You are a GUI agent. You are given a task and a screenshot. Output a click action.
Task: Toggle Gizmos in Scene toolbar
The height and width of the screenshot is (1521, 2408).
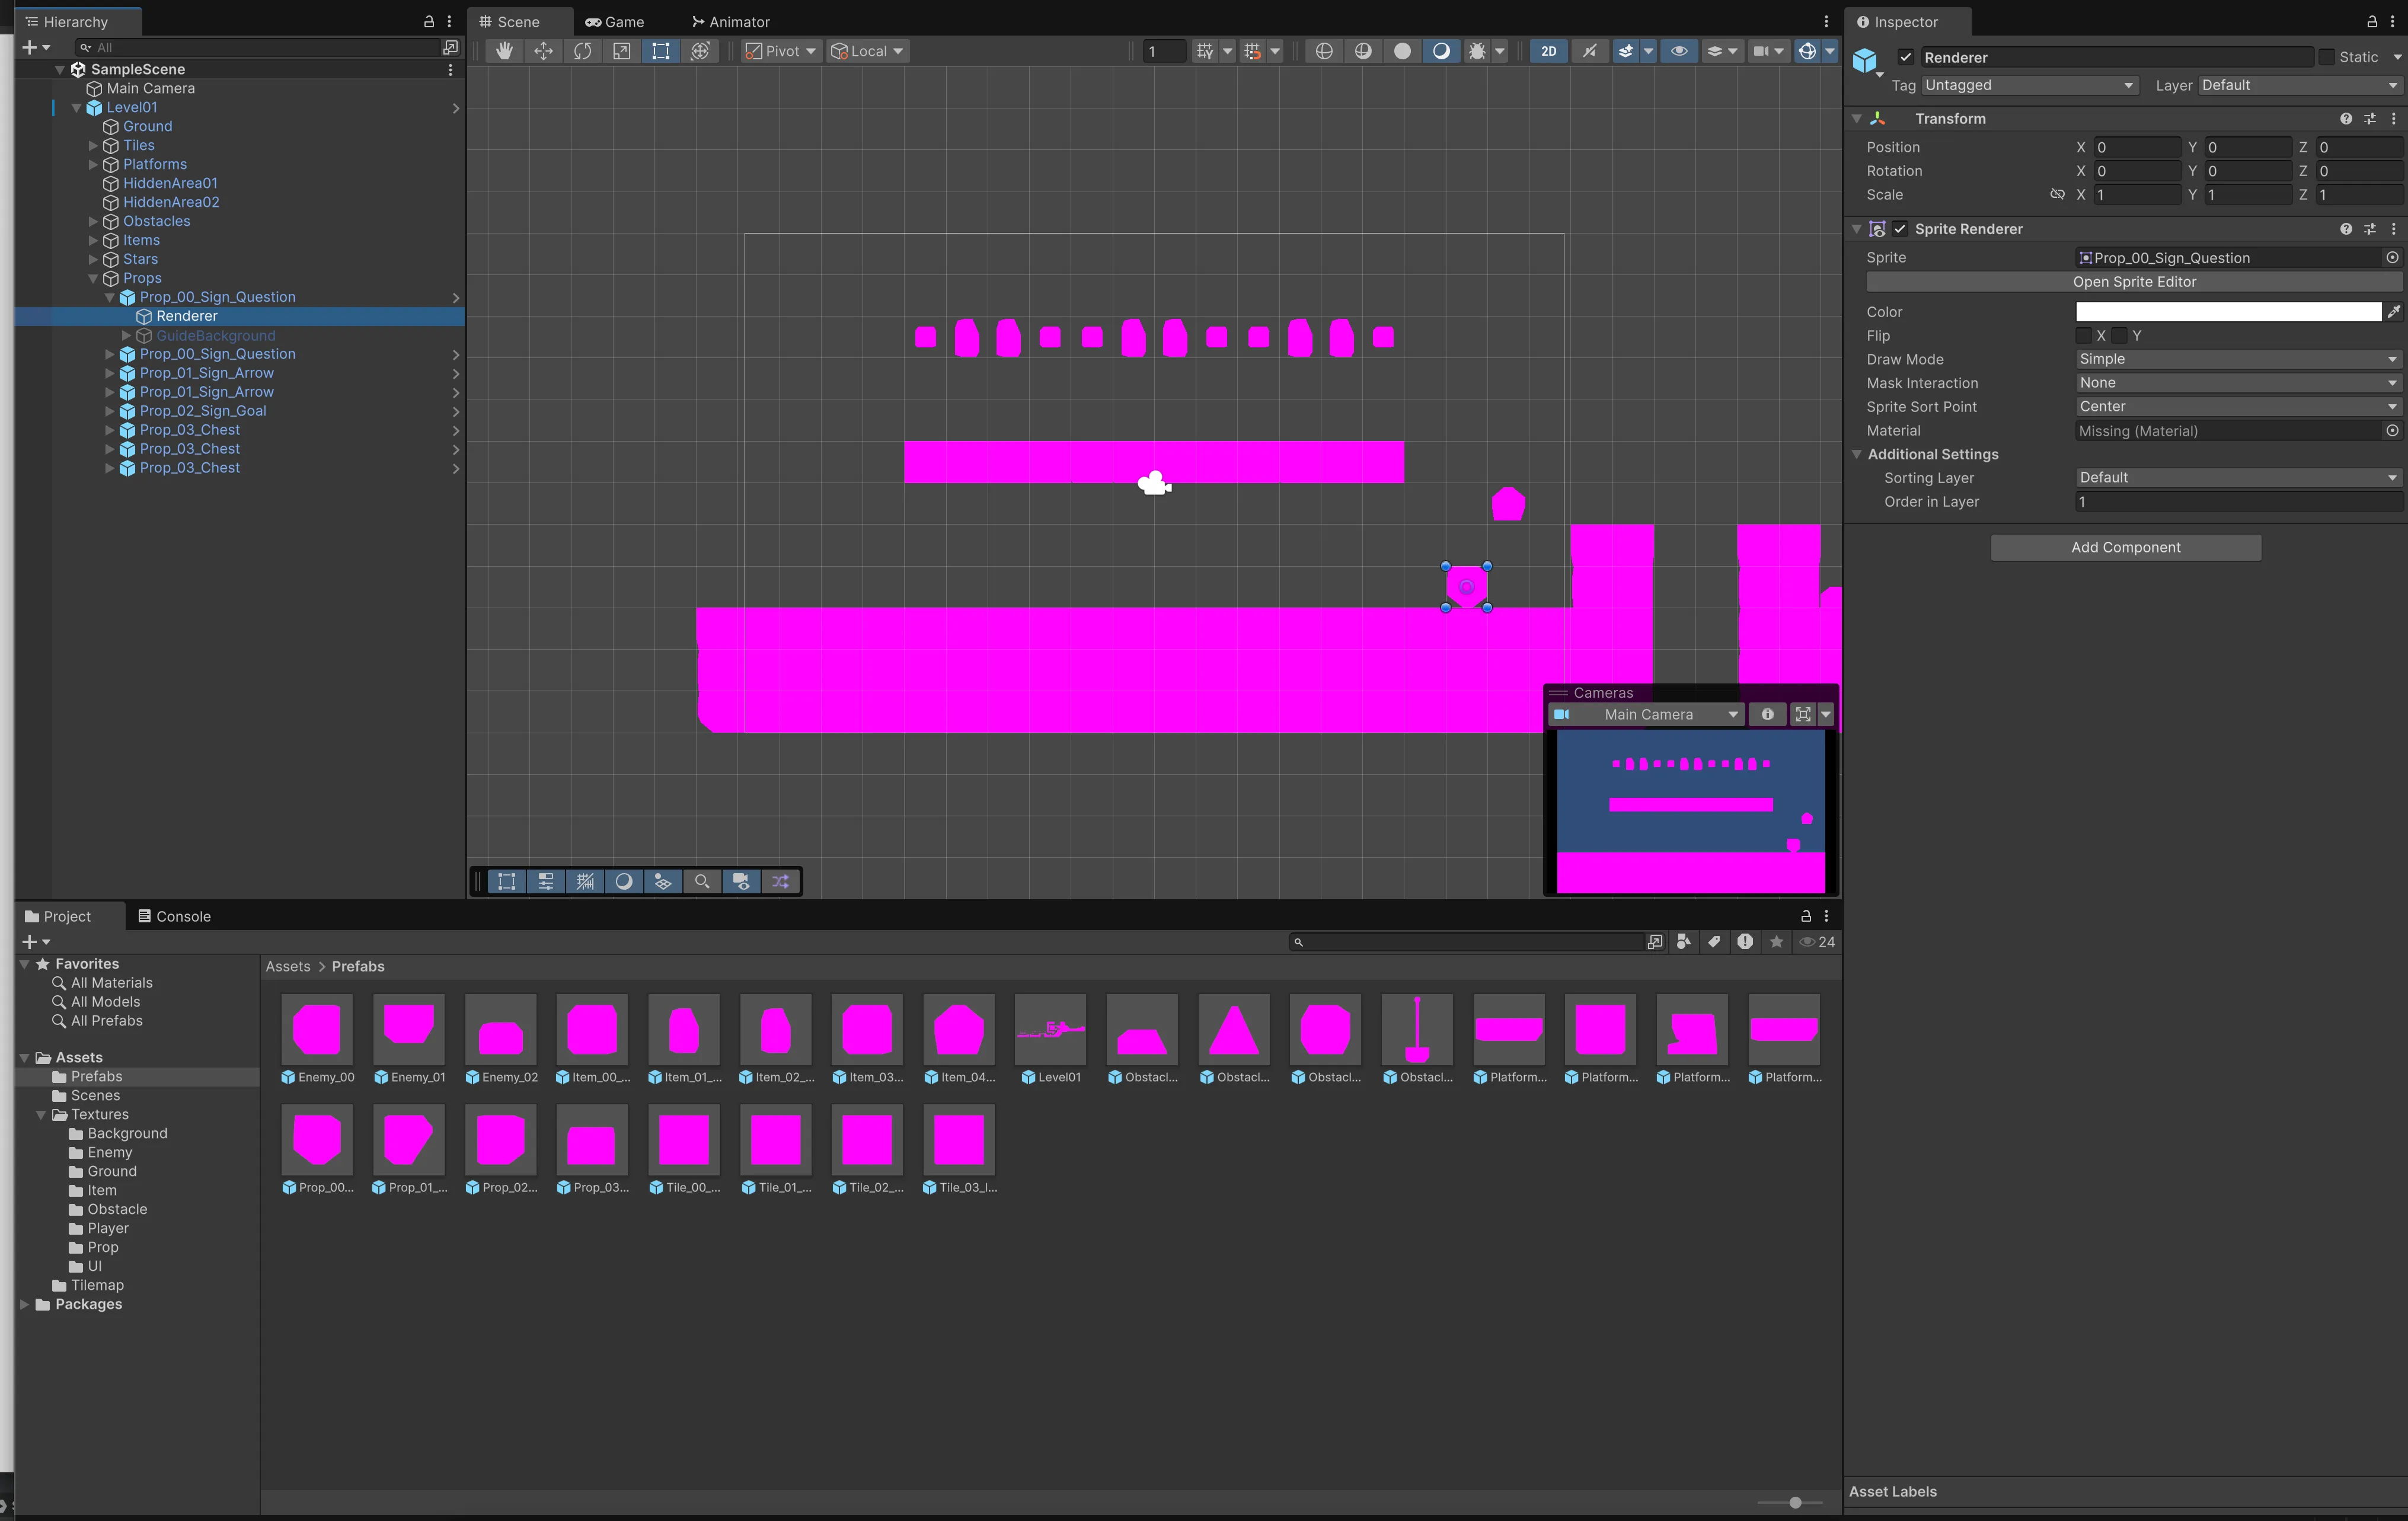coord(1807,51)
